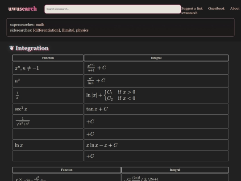Select the x ln x − x + C cell
The image size is (241, 181).
(x=156, y=145)
